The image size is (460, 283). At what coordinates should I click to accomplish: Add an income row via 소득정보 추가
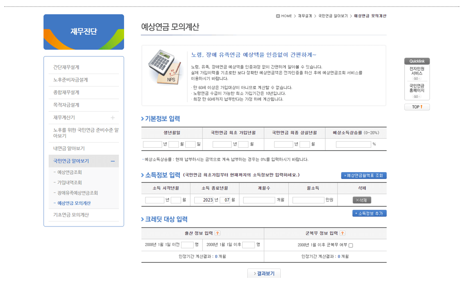369,213
